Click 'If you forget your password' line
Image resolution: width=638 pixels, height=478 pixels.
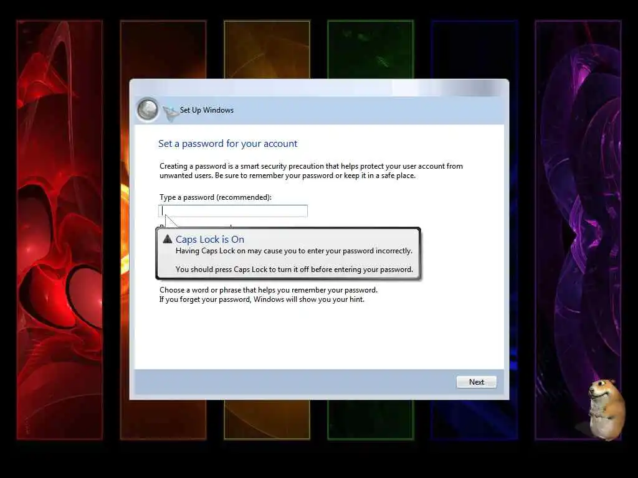pyautogui.click(x=262, y=299)
